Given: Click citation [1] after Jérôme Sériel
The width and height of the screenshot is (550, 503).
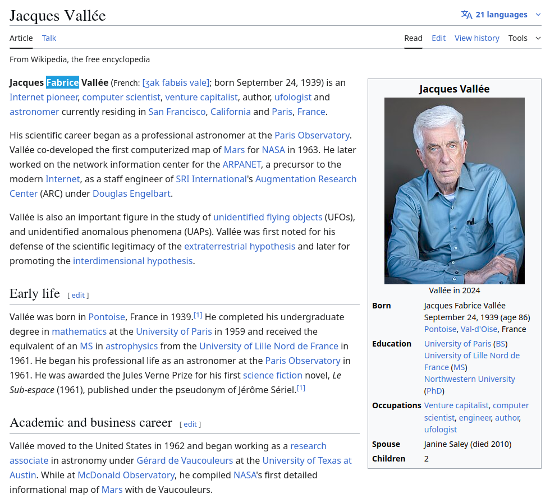Looking at the screenshot, I should [x=301, y=388].
